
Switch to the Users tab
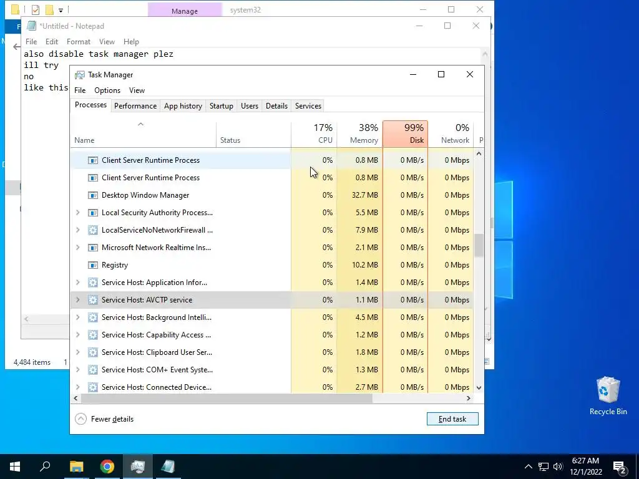(250, 106)
